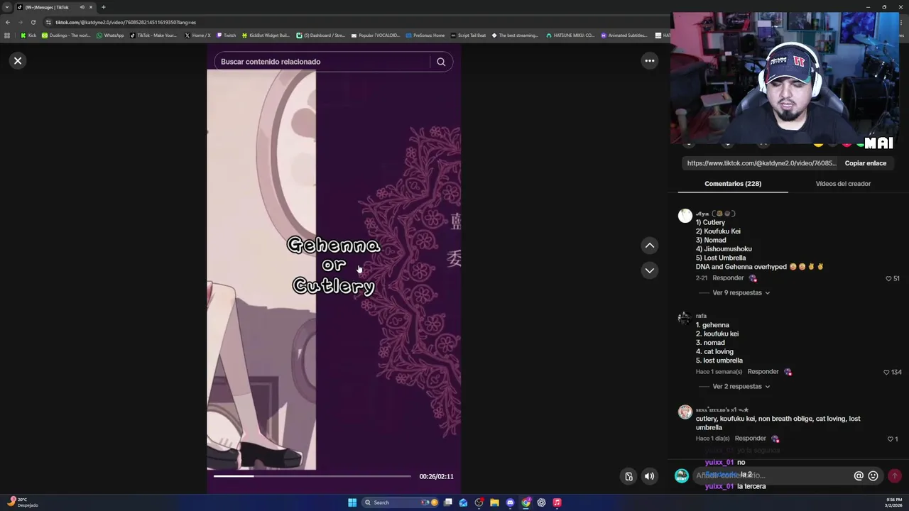Open the three-dots more options menu
This screenshot has height=511, width=909.
pyautogui.click(x=649, y=60)
